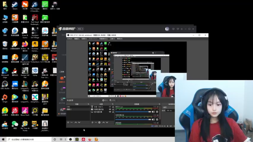The image size is (253, 142).
Task: Open Timberborn desktop shortcut
Action: pos(35,59)
